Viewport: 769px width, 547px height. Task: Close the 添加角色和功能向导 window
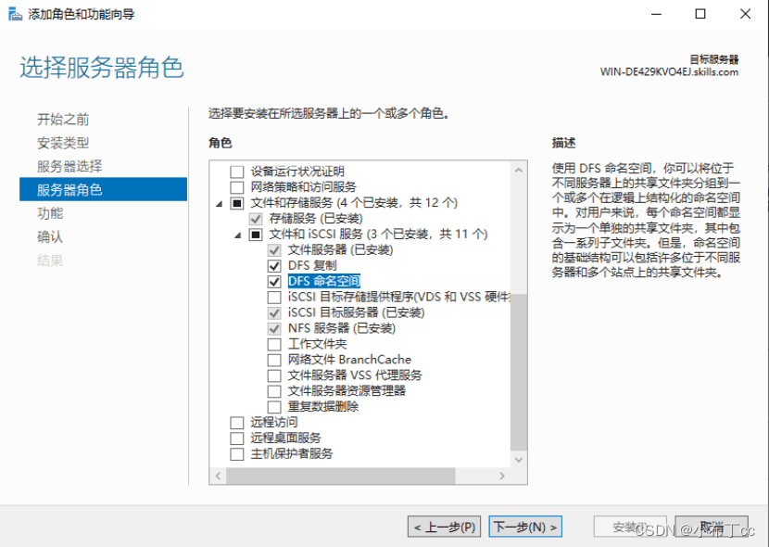tap(745, 14)
